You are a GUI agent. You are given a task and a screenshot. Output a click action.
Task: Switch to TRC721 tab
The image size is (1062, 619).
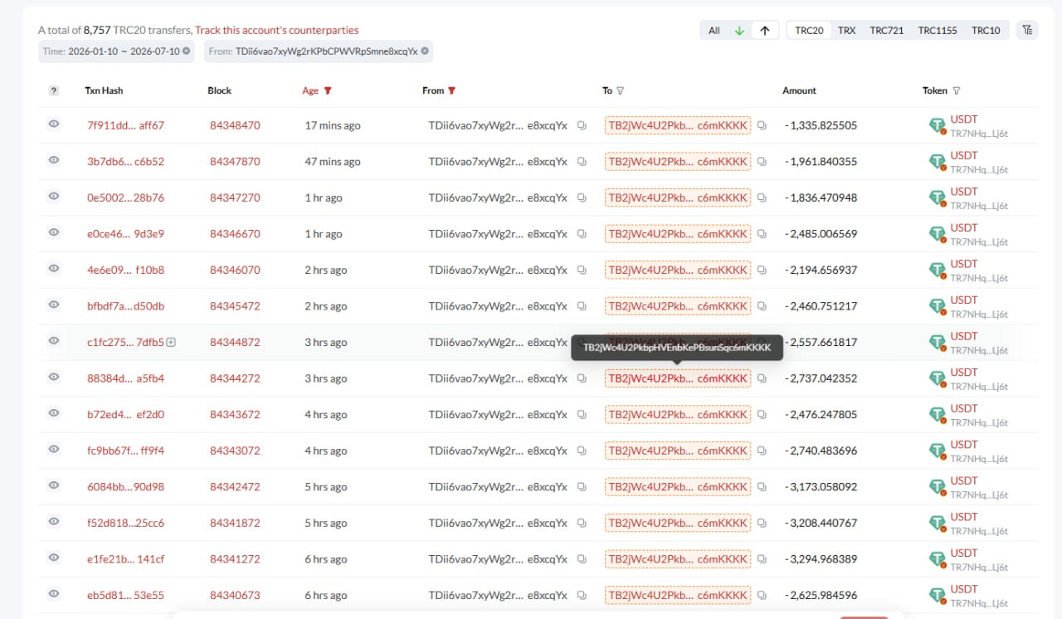pyautogui.click(x=886, y=31)
